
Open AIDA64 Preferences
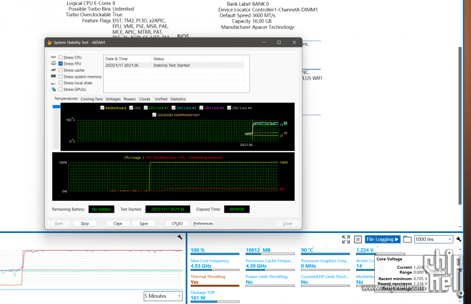[203, 223]
